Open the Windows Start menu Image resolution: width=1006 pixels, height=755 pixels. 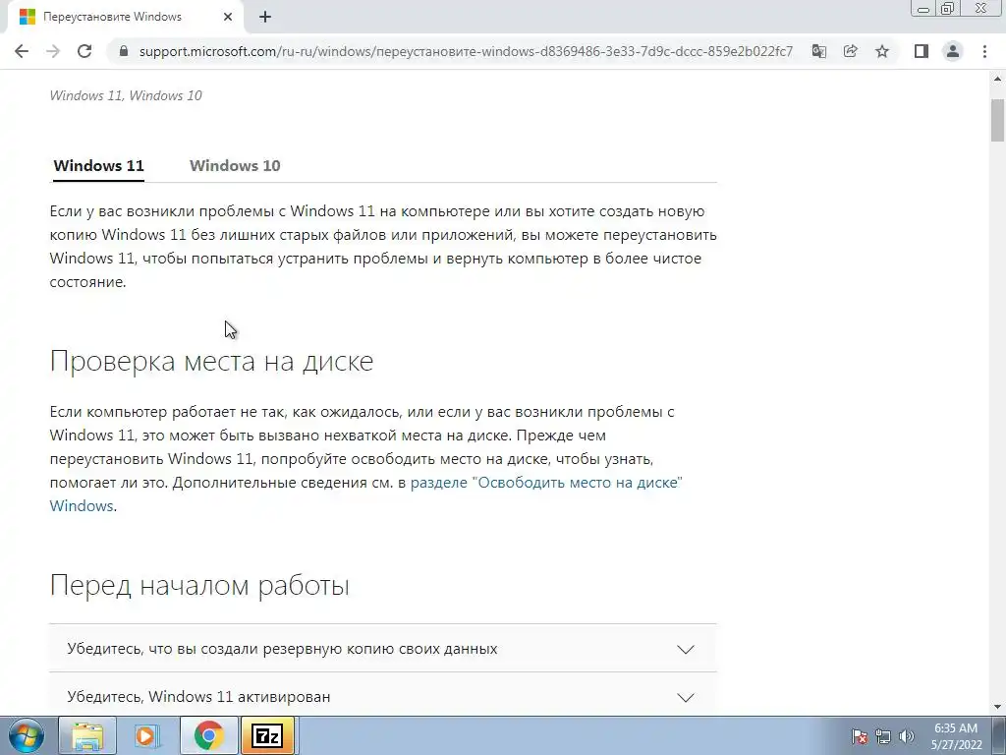[x=27, y=735]
